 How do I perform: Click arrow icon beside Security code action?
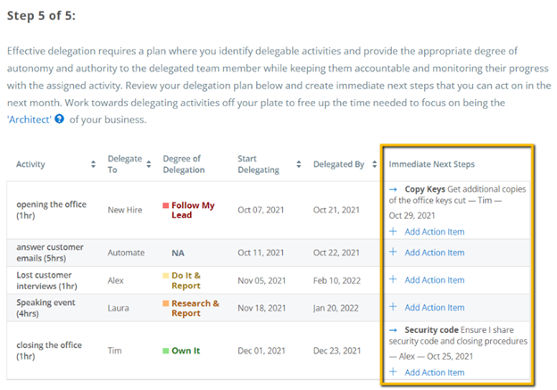tap(393, 330)
